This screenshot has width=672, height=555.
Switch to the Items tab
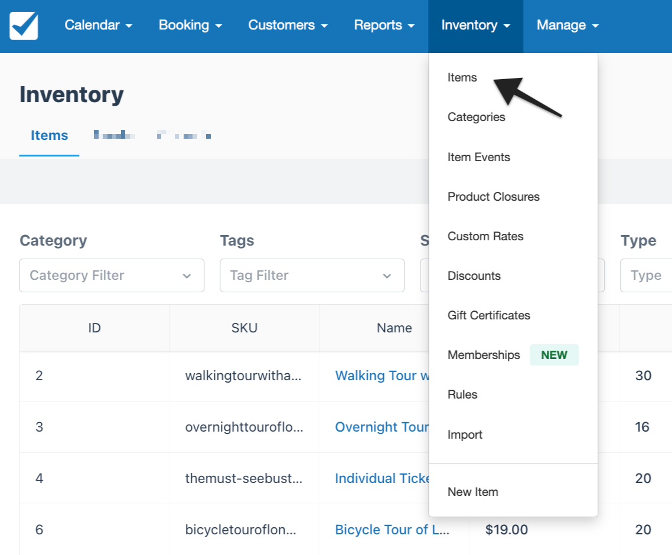pyautogui.click(x=49, y=135)
